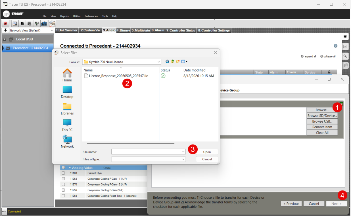Screen dimensions: 351x216
Task: Click the collapse all option
Action: (328, 56)
